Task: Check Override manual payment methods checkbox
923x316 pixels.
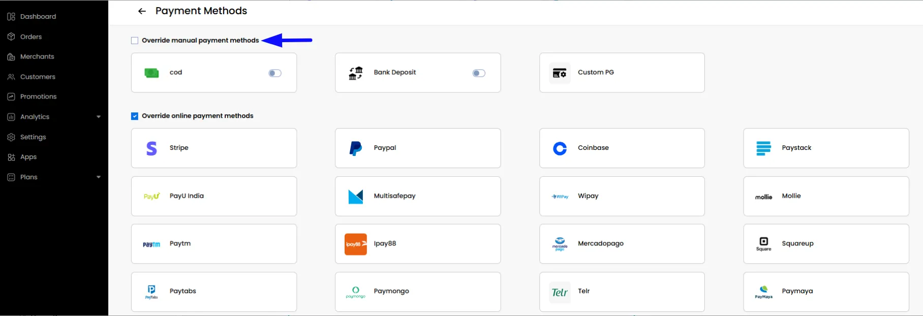Action: click(x=135, y=41)
